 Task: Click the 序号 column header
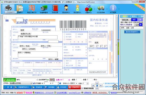tap(123, 28)
